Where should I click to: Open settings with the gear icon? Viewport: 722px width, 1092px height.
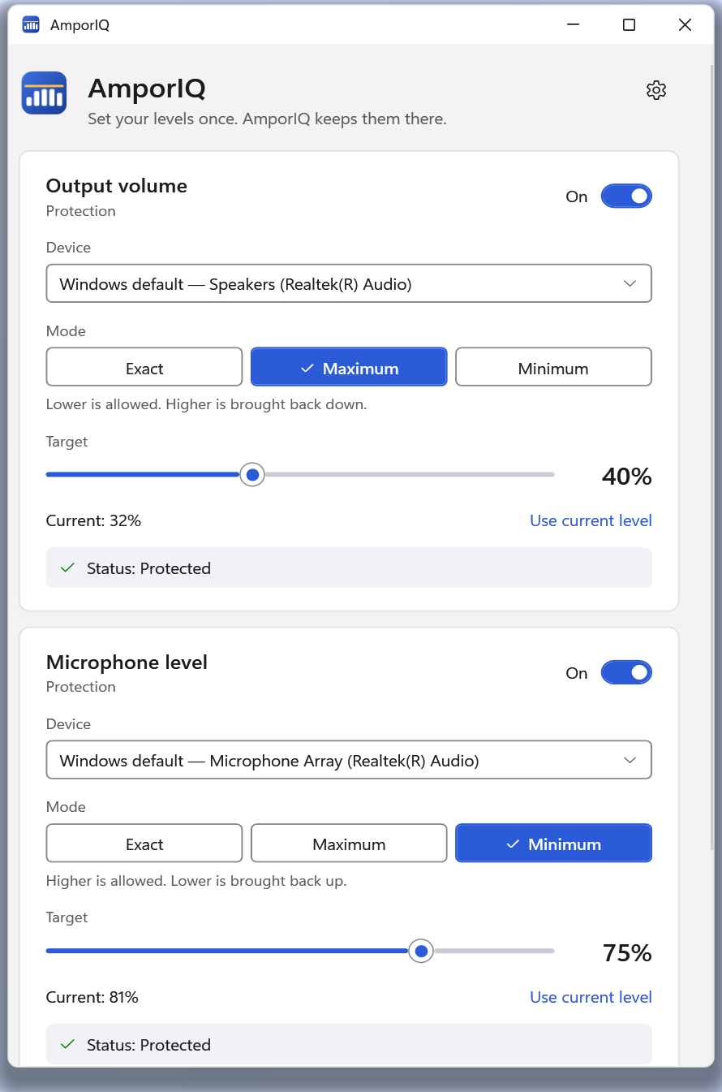coord(656,90)
